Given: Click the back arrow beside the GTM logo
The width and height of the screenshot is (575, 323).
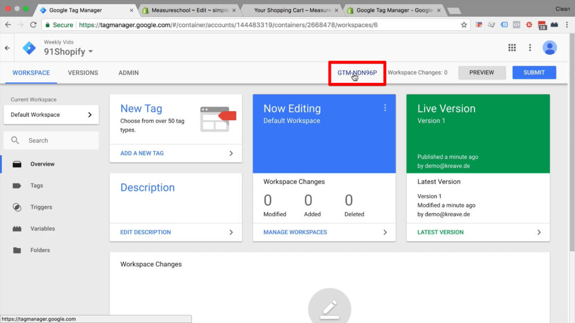Looking at the screenshot, I should [7, 48].
